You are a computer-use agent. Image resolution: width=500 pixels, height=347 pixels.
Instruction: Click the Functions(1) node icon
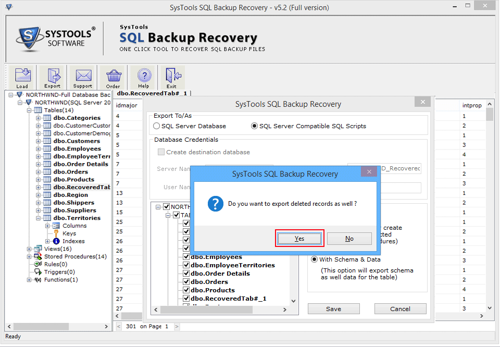38,280
